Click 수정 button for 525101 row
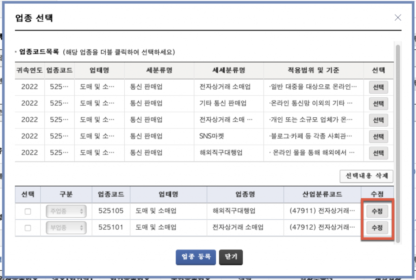The height and width of the screenshot is (280, 416). (x=377, y=228)
